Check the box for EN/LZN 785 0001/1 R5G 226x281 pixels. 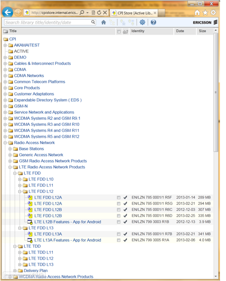118,204
